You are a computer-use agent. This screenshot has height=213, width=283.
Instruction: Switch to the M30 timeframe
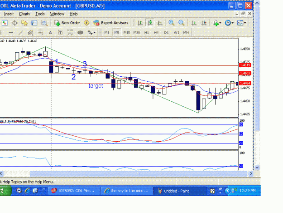pos(137,33)
